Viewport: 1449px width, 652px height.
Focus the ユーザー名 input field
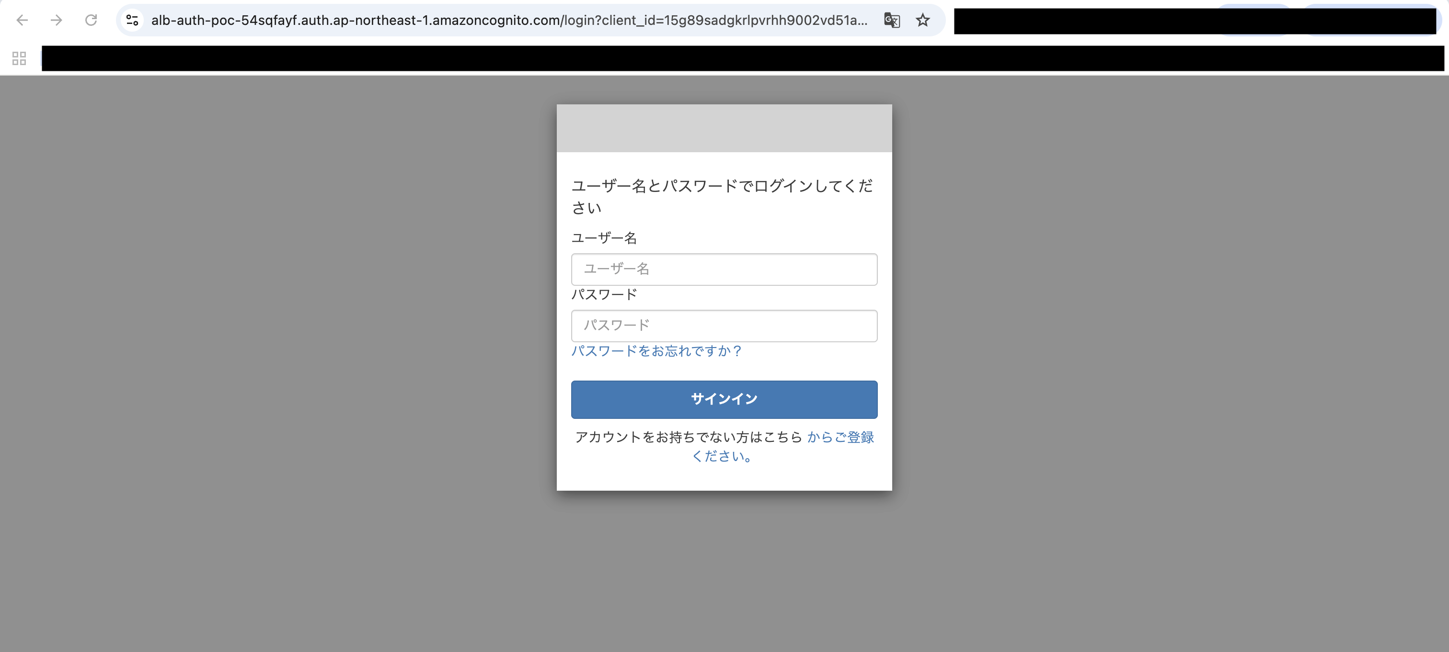tap(724, 269)
